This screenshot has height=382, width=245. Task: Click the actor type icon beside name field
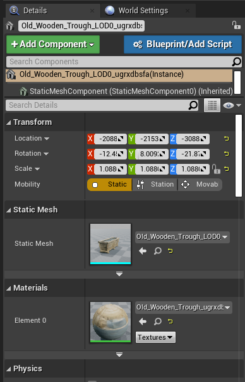tap(10, 26)
